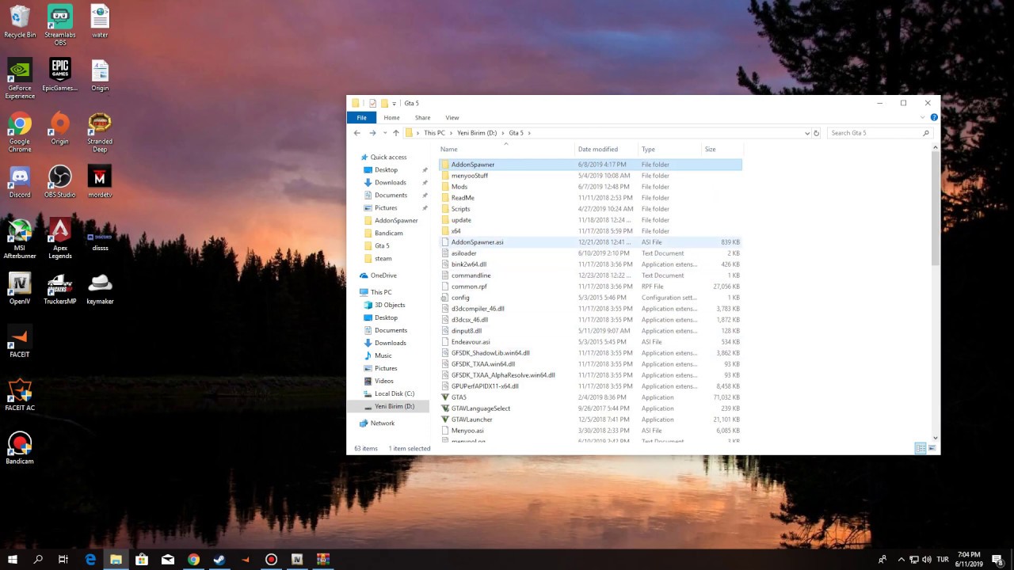Screen dimensions: 1014x570
Task: Click the Steam icon in the taskbar
Action: coord(219,559)
